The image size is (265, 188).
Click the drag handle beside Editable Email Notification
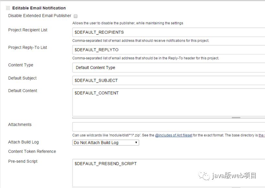[x=8, y=8]
